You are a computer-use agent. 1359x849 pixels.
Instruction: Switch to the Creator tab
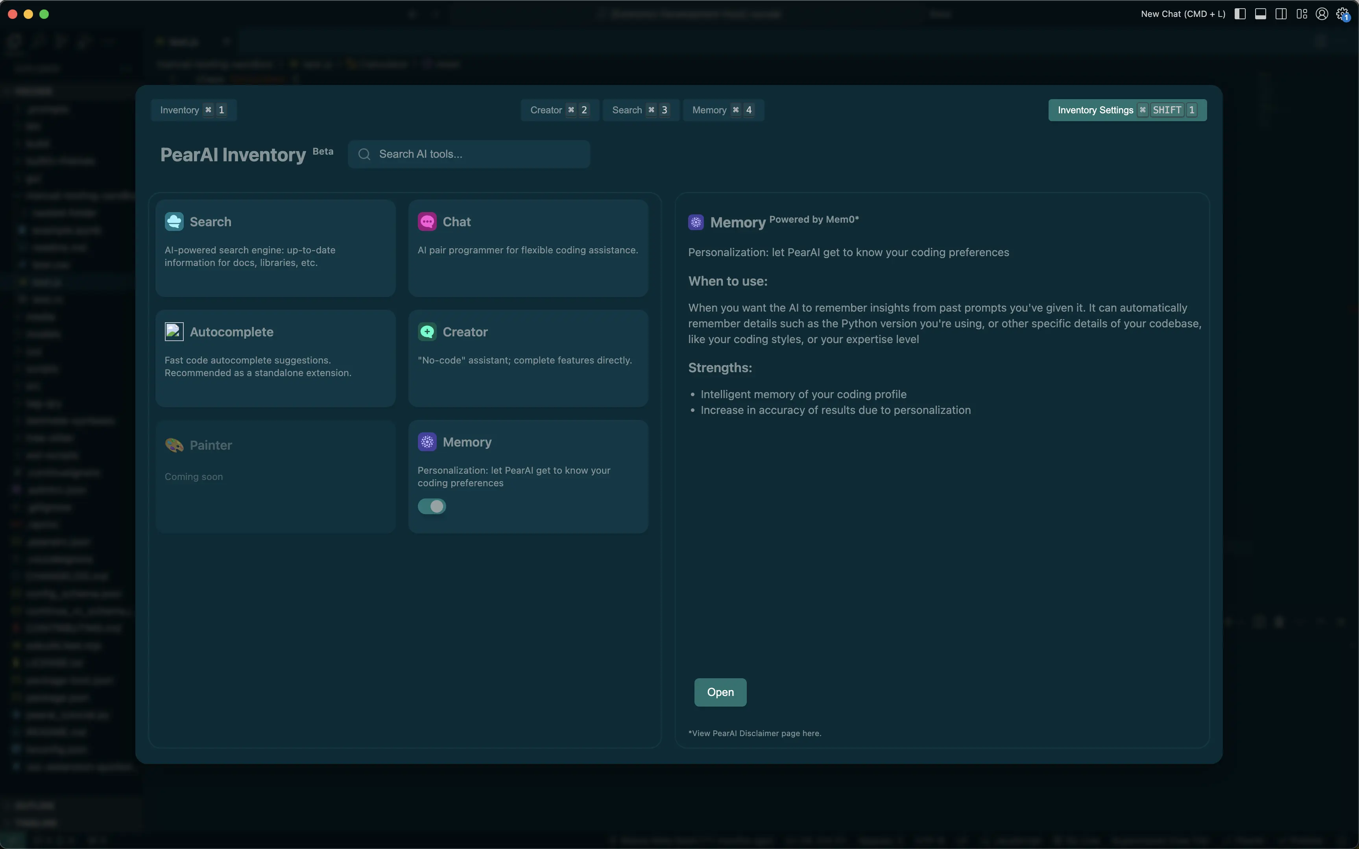[x=559, y=110]
